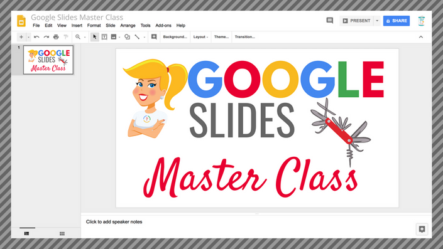This screenshot has height=249, width=443.
Task: Click the add comment toolbar icon
Action: click(154, 37)
